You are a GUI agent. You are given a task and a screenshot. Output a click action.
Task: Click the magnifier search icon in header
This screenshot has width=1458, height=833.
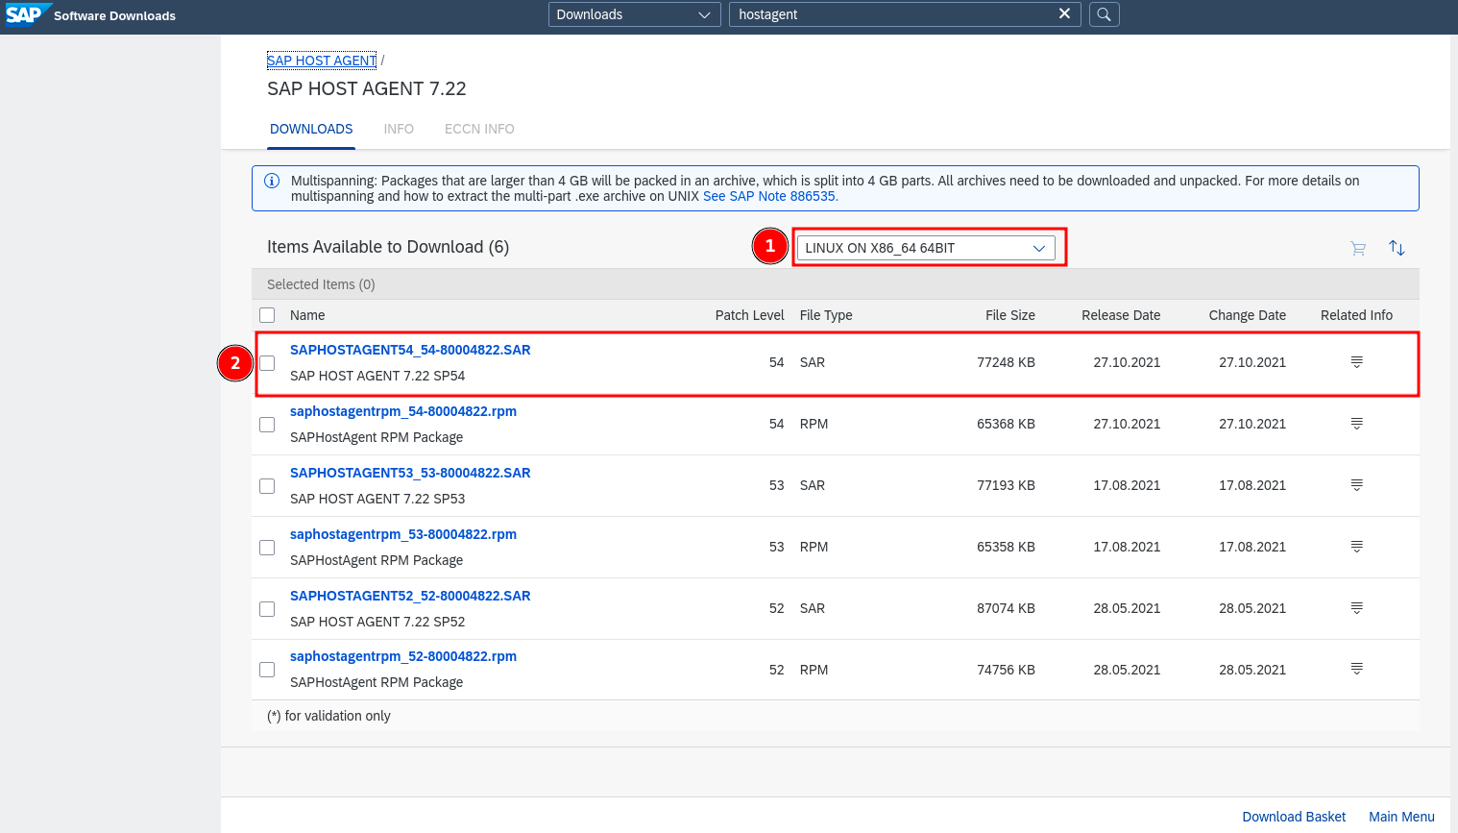[1105, 14]
